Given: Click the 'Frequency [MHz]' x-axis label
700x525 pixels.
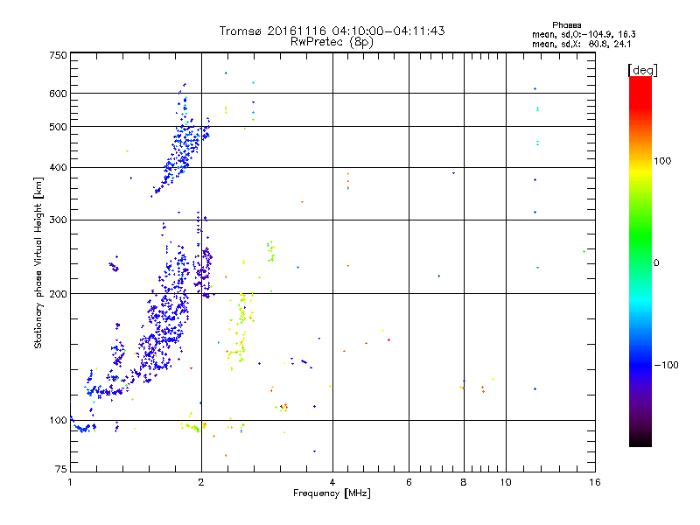Looking at the screenshot, I should point(332,493).
